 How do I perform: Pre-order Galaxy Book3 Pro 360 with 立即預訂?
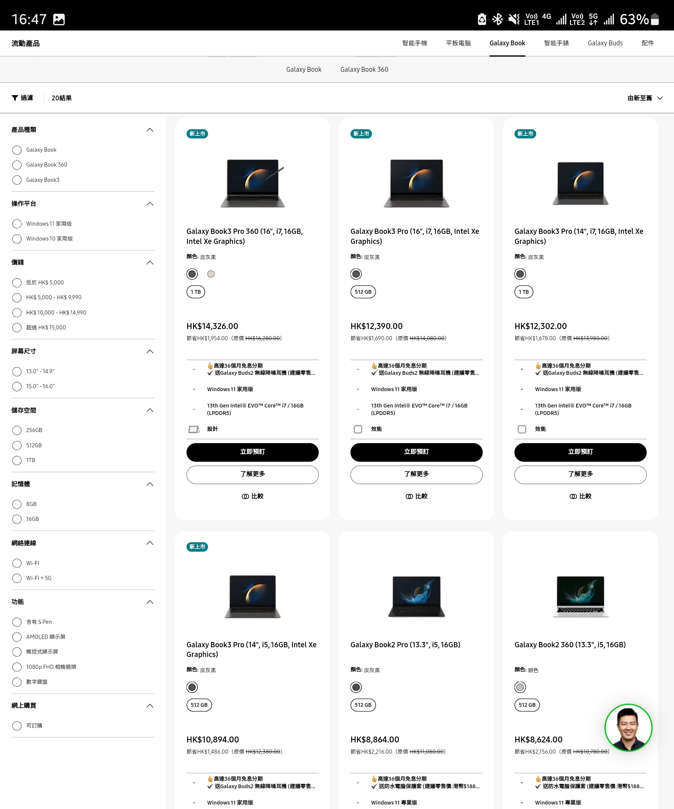(x=253, y=452)
